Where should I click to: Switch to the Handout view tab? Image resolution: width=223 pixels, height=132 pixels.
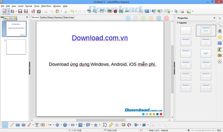pos(59,17)
